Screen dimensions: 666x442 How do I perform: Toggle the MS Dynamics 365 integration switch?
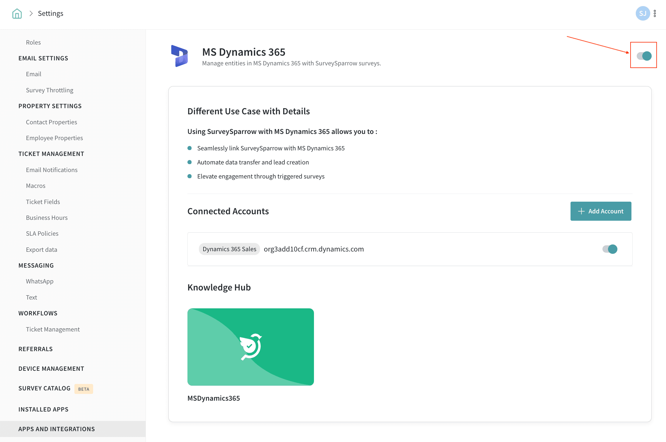[x=644, y=56]
